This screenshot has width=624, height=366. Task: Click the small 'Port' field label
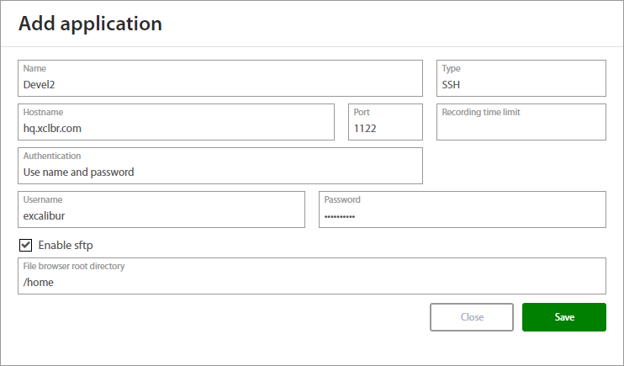(362, 112)
